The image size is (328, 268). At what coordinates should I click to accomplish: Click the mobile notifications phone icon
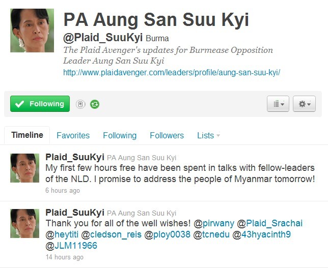pyautogui.click(x=80, y=104)
